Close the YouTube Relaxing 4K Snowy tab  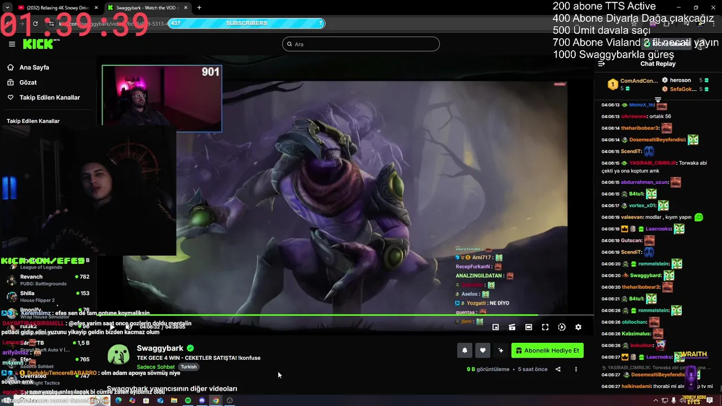[96, 8]
